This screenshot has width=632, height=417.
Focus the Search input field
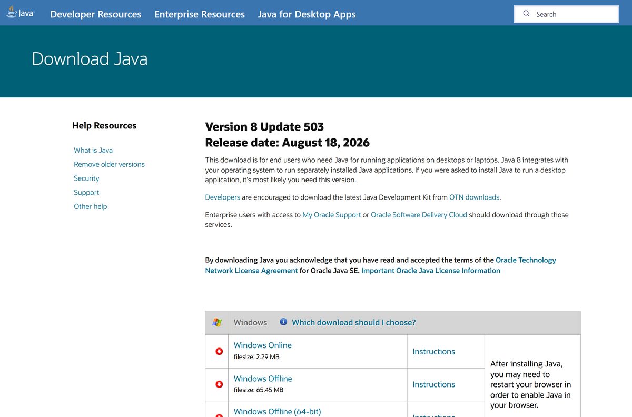[566, 14]
